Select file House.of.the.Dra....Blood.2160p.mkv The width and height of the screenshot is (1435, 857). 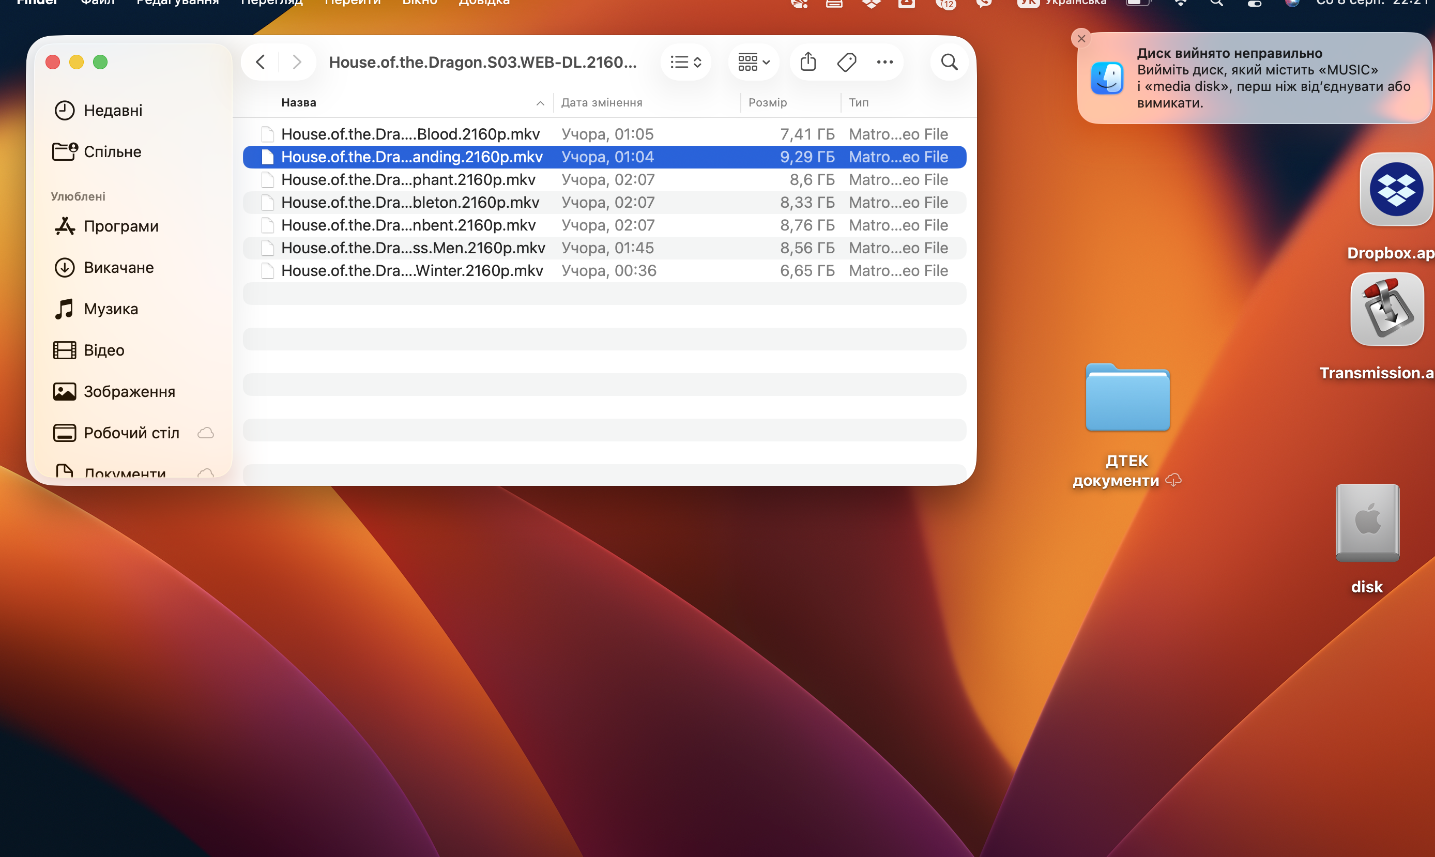pyautogui.click(x=605, y=134)
